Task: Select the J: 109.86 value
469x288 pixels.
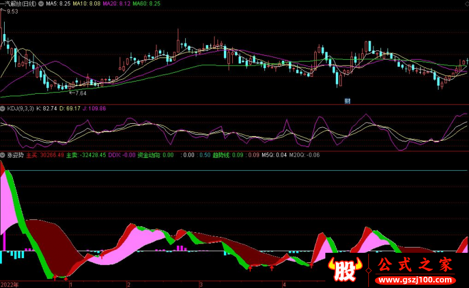Action: click(x=94, y=109)
